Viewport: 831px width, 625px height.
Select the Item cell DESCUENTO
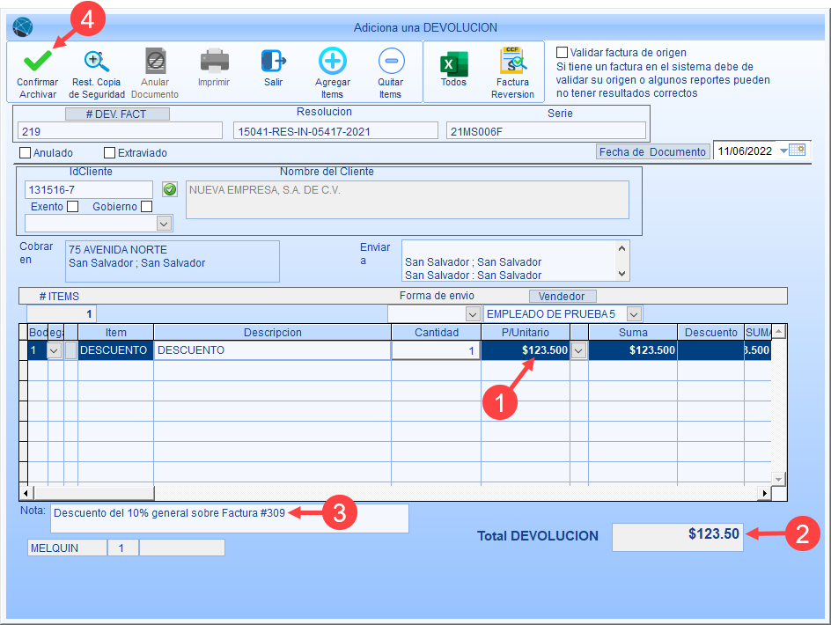[115, 350]
